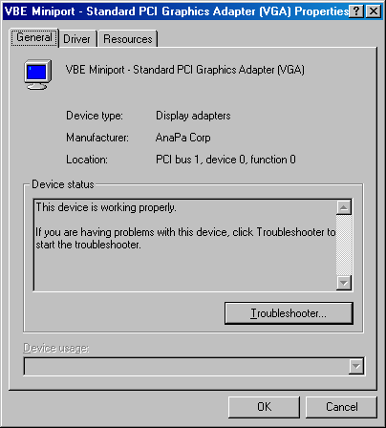Click the Display adapters device type value
This screenshot has width=386, height=428.
[193, 116]
